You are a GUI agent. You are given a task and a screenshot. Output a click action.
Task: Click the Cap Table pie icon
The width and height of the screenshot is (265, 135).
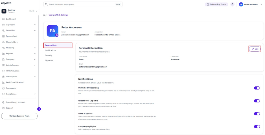(3, 25)
